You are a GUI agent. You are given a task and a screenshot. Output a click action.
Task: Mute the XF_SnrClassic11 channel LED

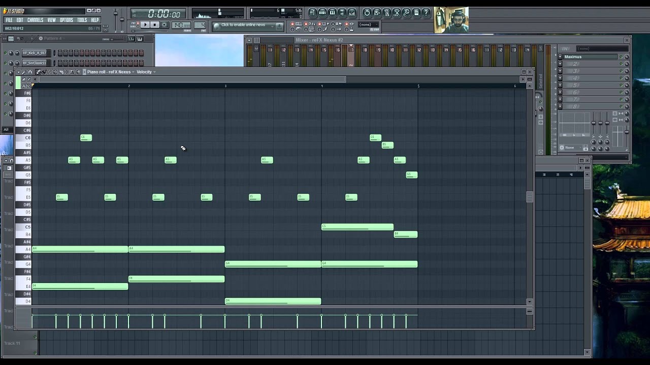tap(5, 63)
